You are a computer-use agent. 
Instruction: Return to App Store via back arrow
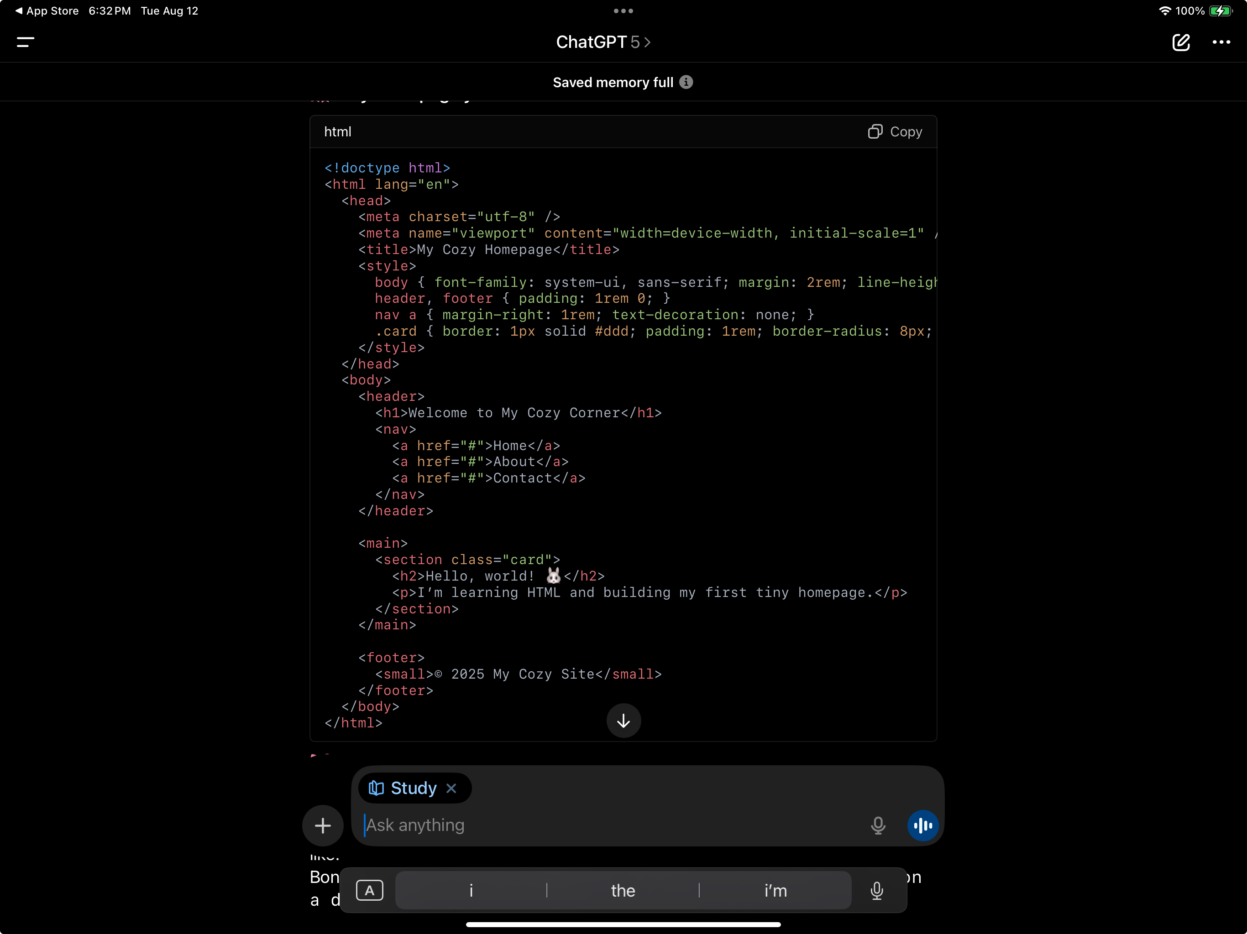point(47,10)
